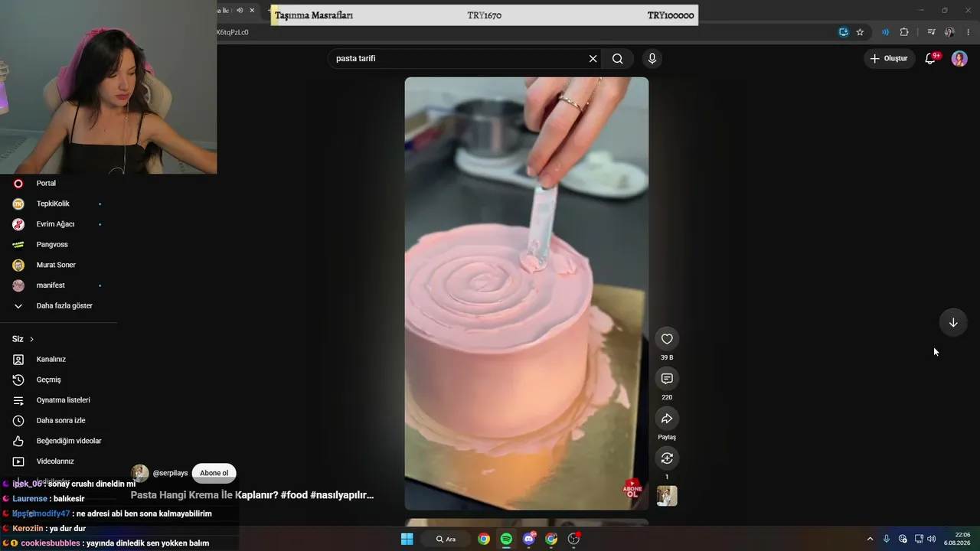Open the blue sound-wave extension icon
The image size is (980, 551).
point(885,32)
